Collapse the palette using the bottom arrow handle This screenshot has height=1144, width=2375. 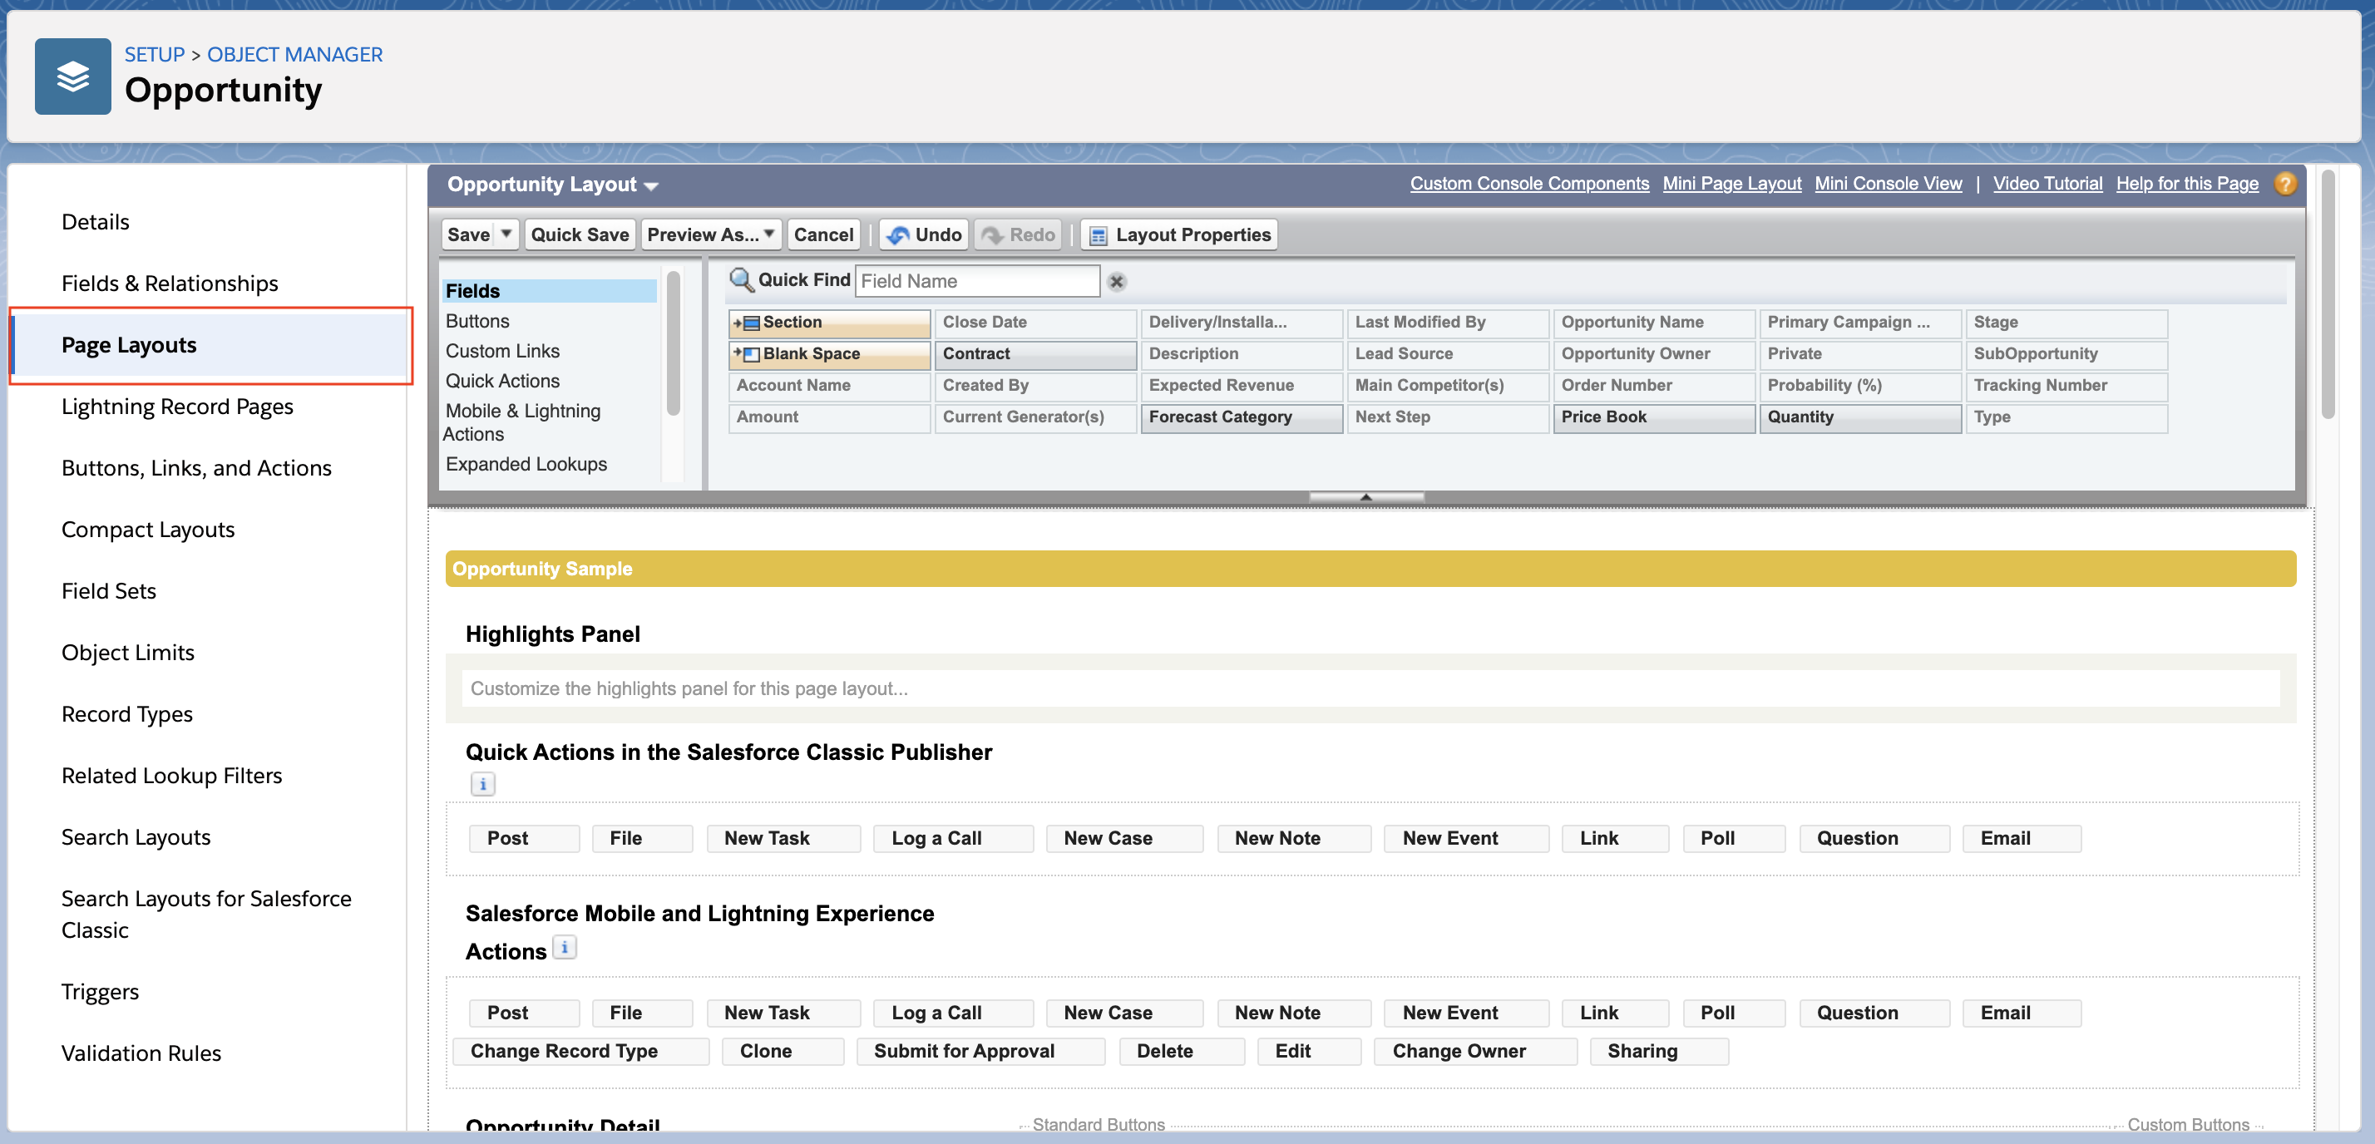tap(1365, 497)
